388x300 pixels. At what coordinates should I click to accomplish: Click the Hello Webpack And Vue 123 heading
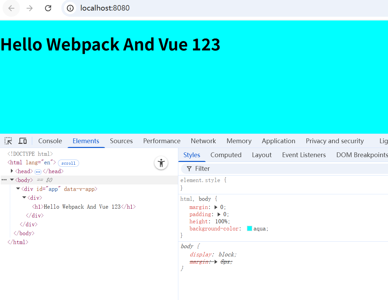(110, 45)
